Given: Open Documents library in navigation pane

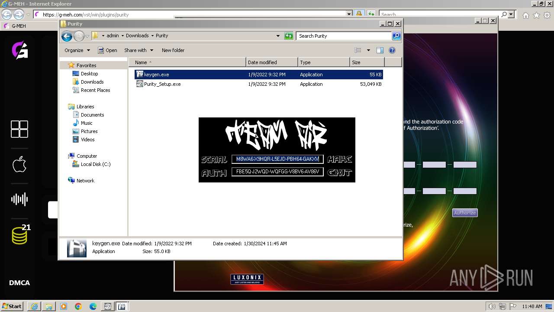Looking at the screenshot, I should point(92,115).
